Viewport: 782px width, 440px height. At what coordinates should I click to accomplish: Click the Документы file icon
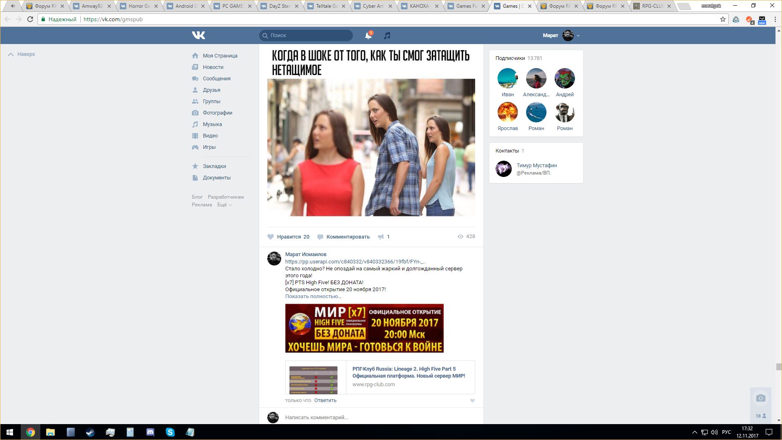[195, 178]
